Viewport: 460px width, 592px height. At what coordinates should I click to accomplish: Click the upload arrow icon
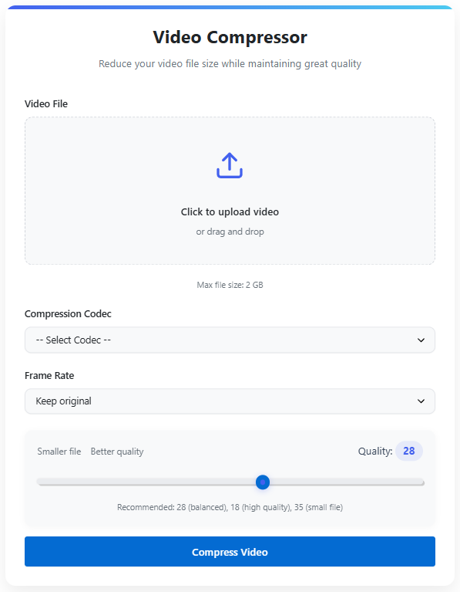[x=230, y=165]
